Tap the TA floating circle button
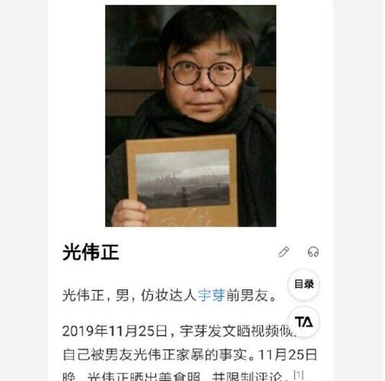 click(303, 322)
